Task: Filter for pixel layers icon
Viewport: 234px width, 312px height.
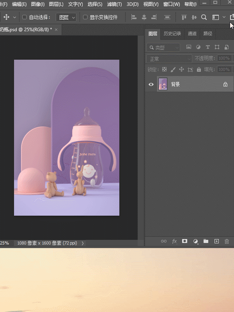Action: 189,47
